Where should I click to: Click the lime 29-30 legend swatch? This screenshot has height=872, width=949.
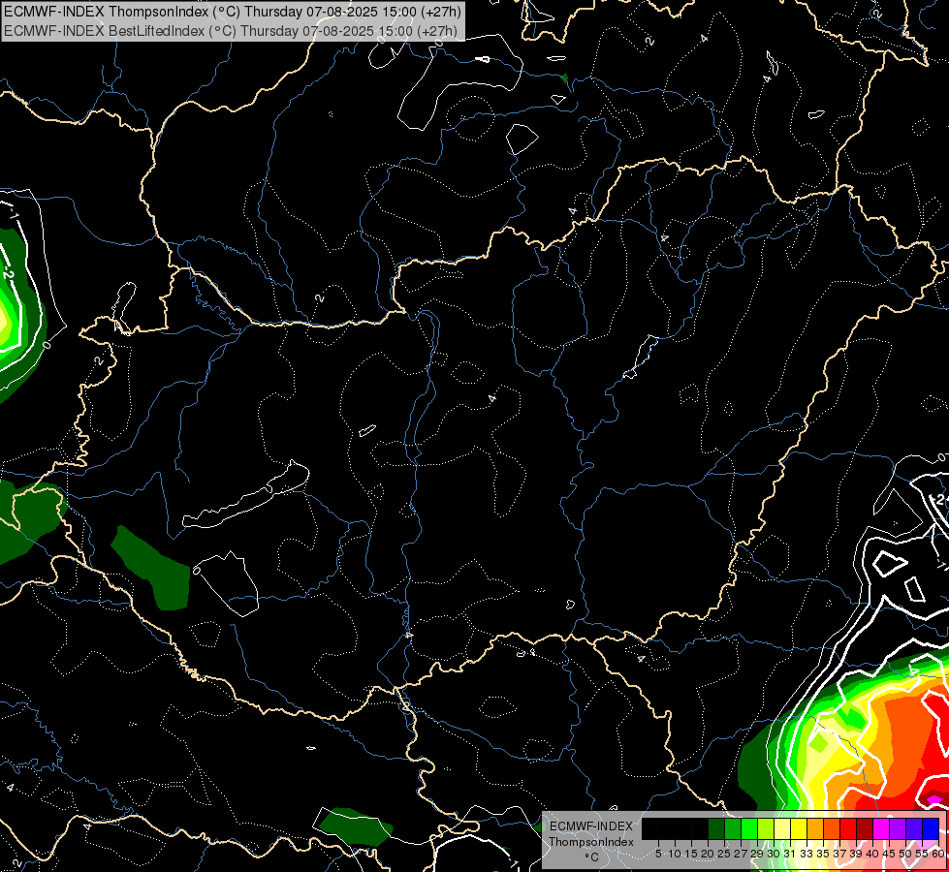[x=766, y=829]
